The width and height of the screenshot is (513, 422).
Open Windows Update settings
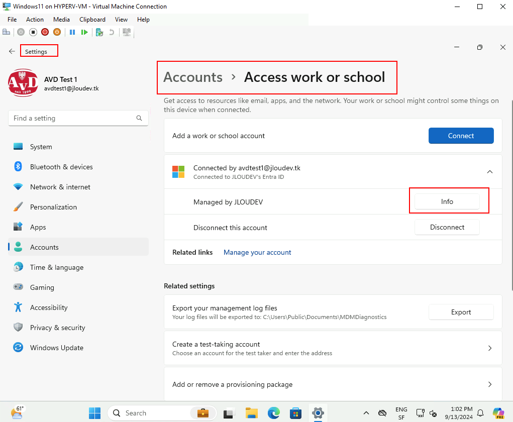coord(78,348)
